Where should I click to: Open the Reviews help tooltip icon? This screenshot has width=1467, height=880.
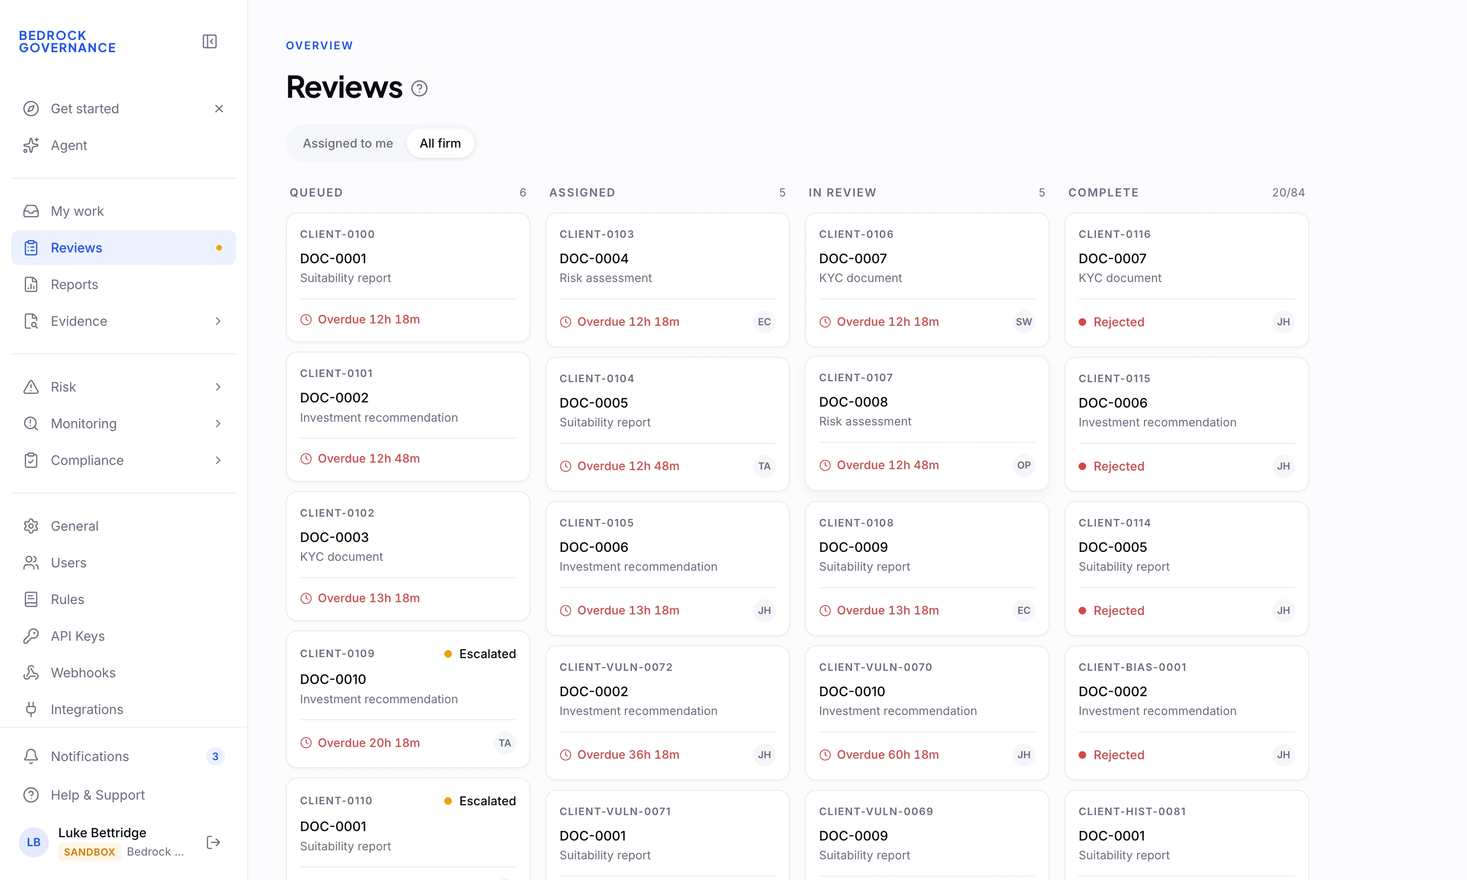tap(419, 89)
